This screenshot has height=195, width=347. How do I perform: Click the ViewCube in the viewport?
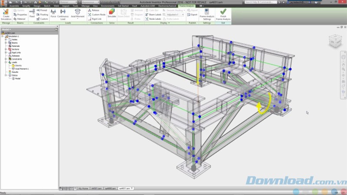click(334, 42)
